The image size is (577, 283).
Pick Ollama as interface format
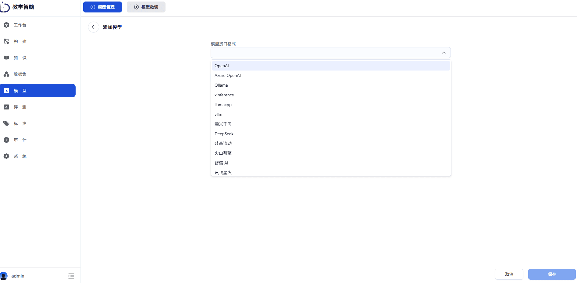tap(331, 85)
